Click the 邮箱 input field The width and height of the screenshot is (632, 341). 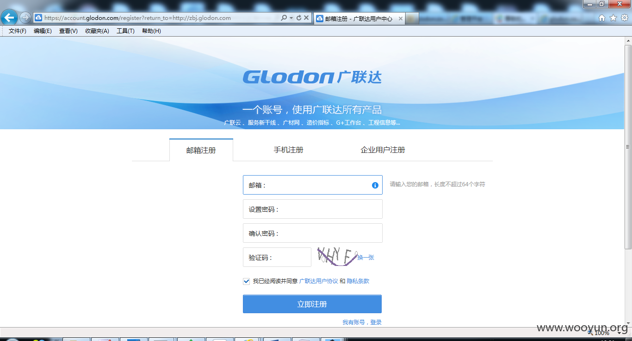[x=313, y=185]
